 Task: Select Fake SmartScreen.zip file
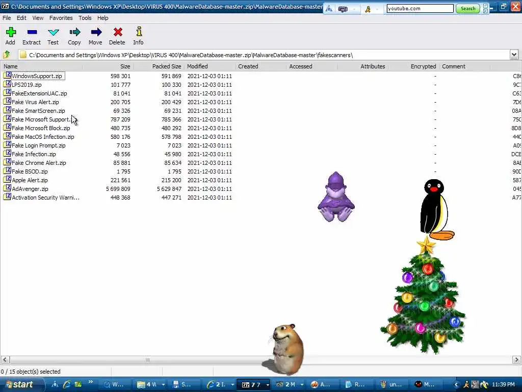[38, 111]
